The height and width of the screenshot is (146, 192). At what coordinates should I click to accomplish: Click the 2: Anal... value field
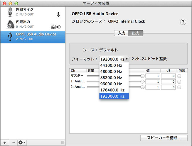point(153,87)
